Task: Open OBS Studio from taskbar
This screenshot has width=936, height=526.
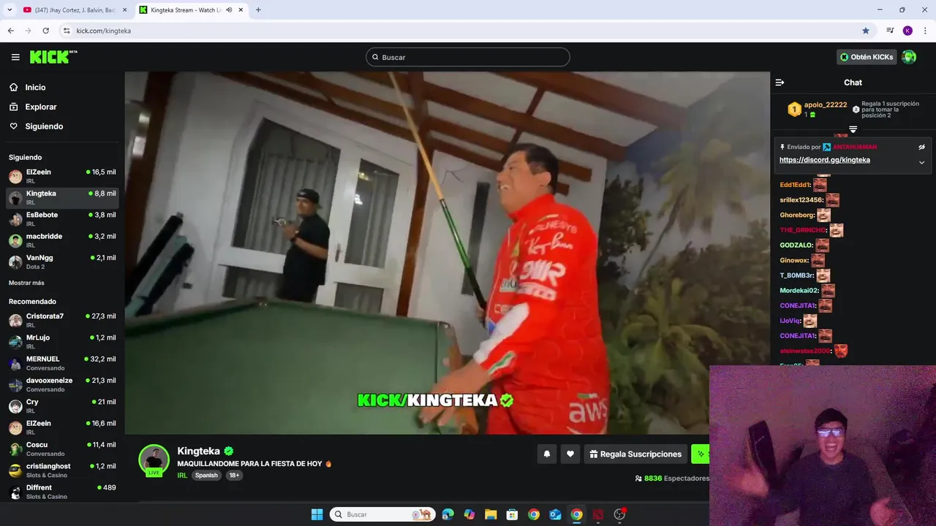Action: pos(619,514)
